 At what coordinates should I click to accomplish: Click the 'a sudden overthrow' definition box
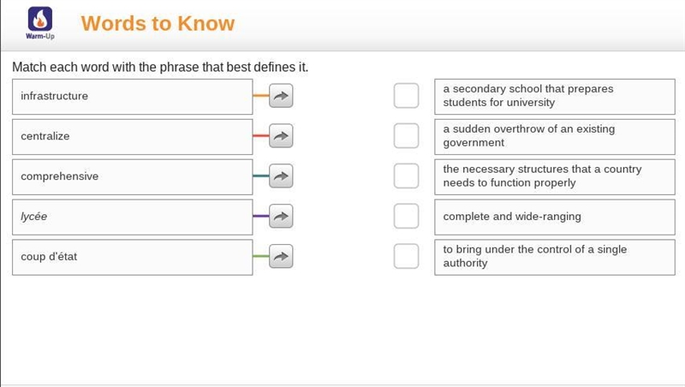[555, 137]
